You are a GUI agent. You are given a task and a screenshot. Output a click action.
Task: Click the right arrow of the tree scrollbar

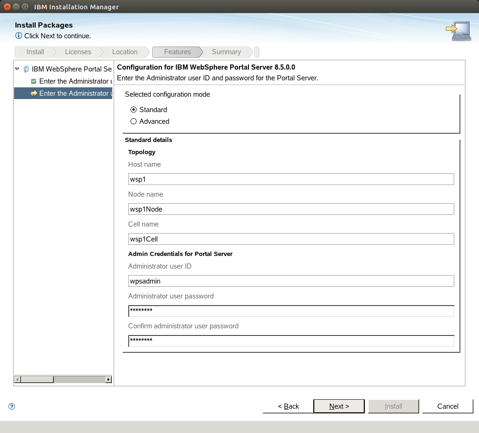[109, 380]
